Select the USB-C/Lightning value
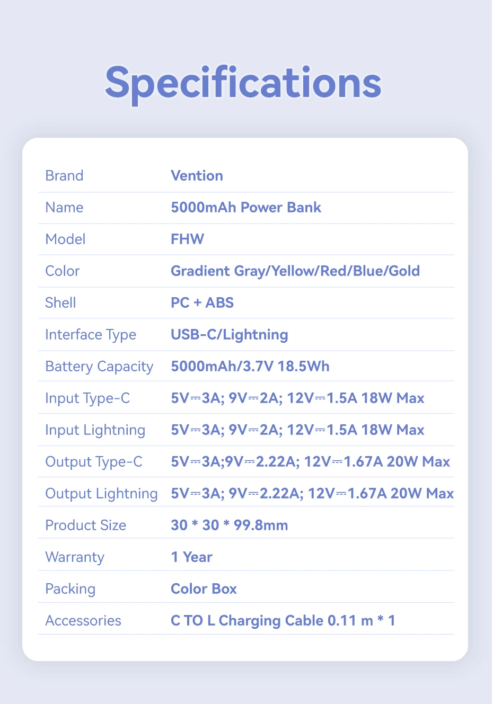 point(230,335)
